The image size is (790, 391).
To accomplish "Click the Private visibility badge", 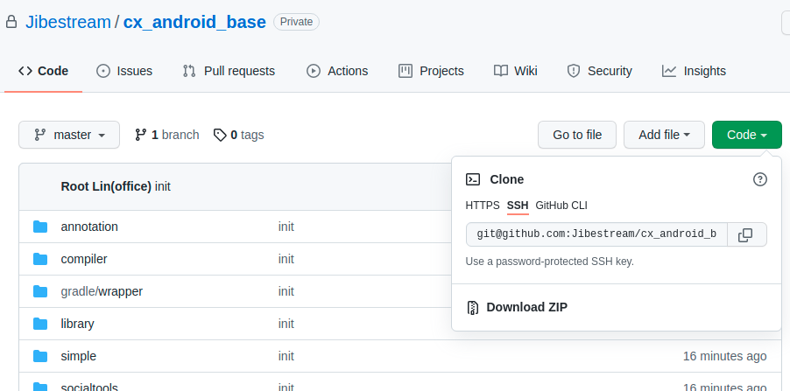I will point(296,22).
